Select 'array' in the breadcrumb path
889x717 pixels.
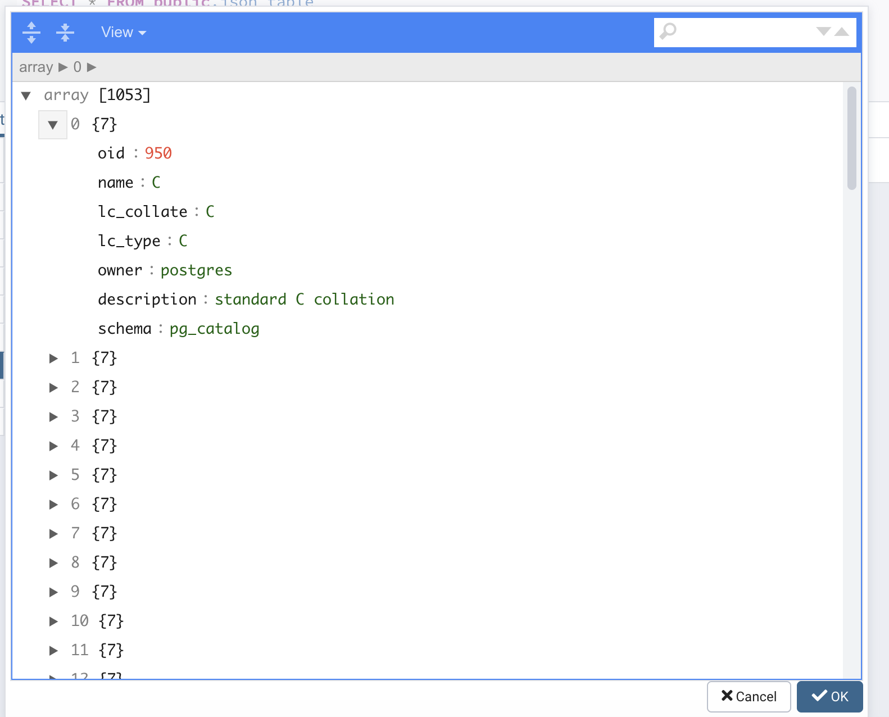click(36, 67)
